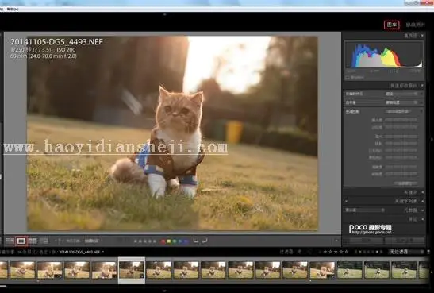
Task: Switch to grid view in the toolbar
Action: click(x=10, y=241)
